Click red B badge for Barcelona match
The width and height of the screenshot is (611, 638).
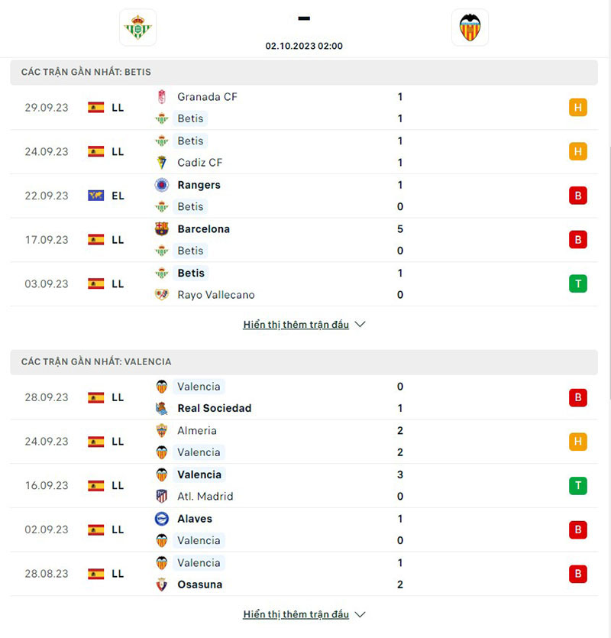[578, 240]
